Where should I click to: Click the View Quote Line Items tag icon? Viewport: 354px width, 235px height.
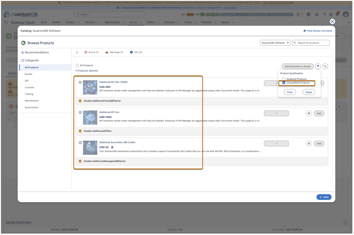pyautogui.click(x=304, y=31)
